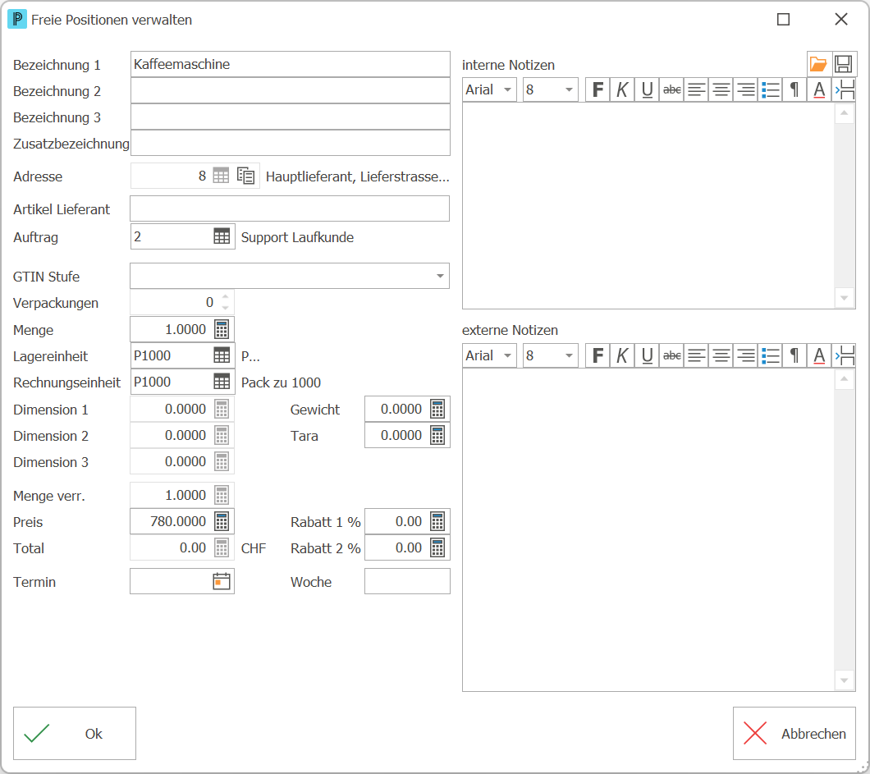Click into the externe Notizen text area
Image resolution: width=870 pixels, height=774 pixels.
coord(648,530)
